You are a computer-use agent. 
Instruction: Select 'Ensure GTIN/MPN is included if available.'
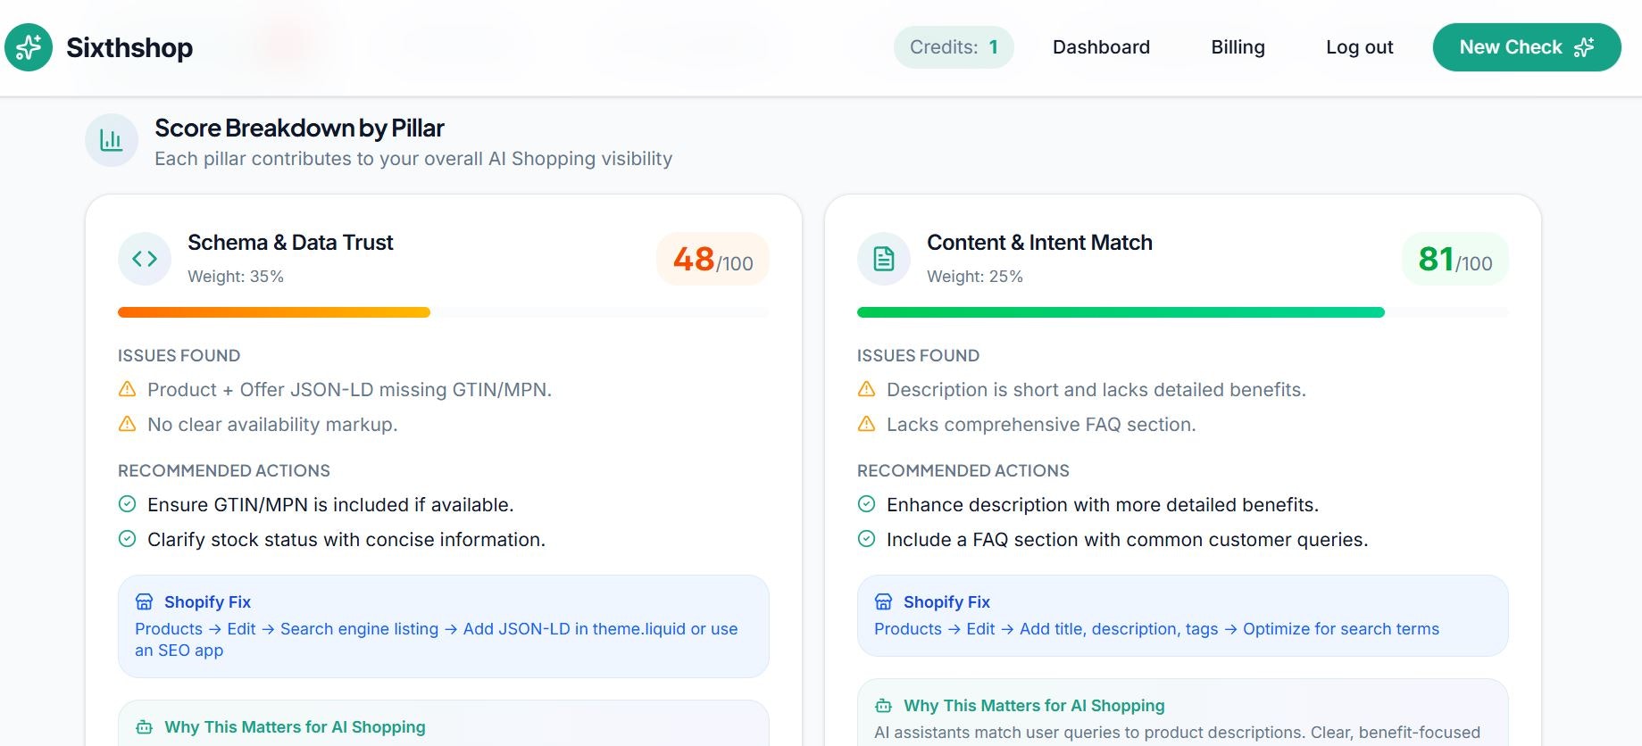(x=330, y=505)
